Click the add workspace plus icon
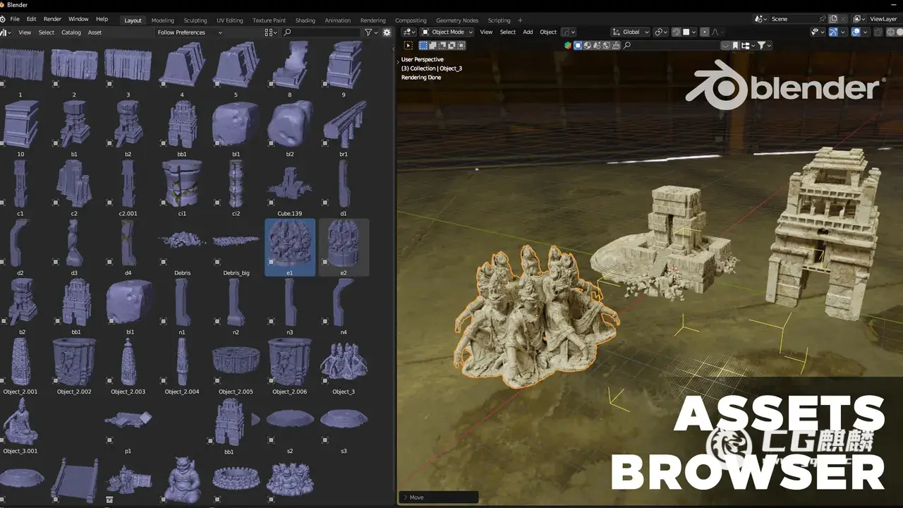This screenshot has width=903, height=508. pyautogui.click(x=521, y=20)
